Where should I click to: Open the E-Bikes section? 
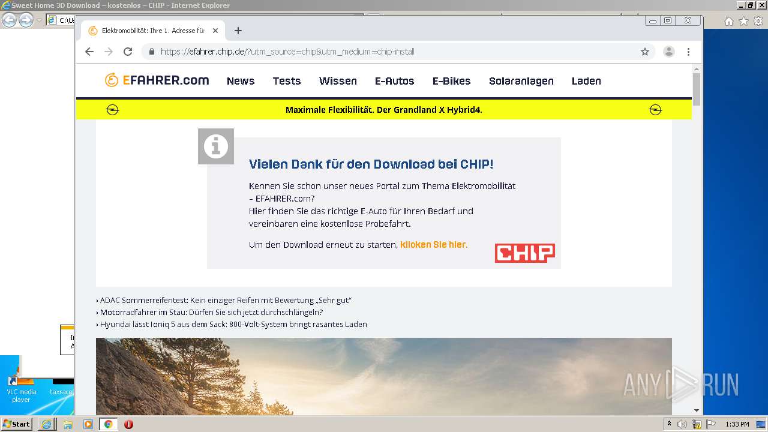coord(451,81)
